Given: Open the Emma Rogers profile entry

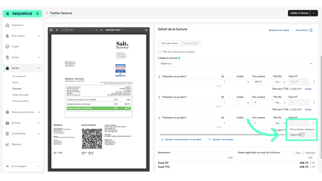Looking at the screenshot, I should 22,166.
